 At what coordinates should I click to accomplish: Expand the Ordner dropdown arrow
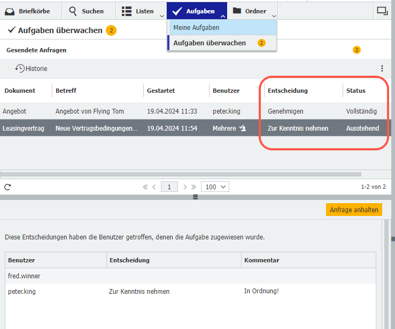[x=274, y=16]
